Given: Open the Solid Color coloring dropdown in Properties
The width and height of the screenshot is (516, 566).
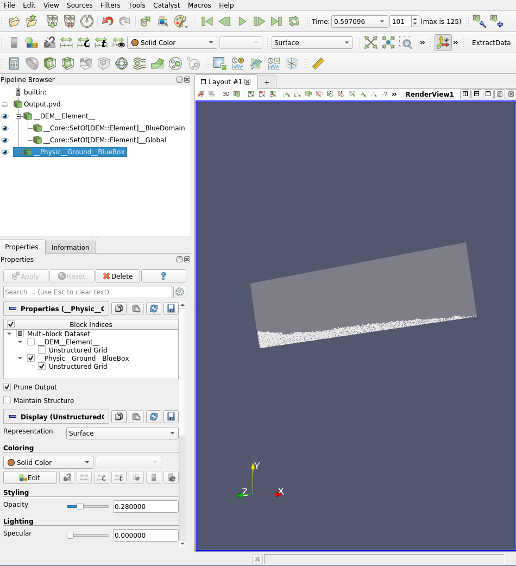Looking at the screenshot, I should (x=48, y=462).
